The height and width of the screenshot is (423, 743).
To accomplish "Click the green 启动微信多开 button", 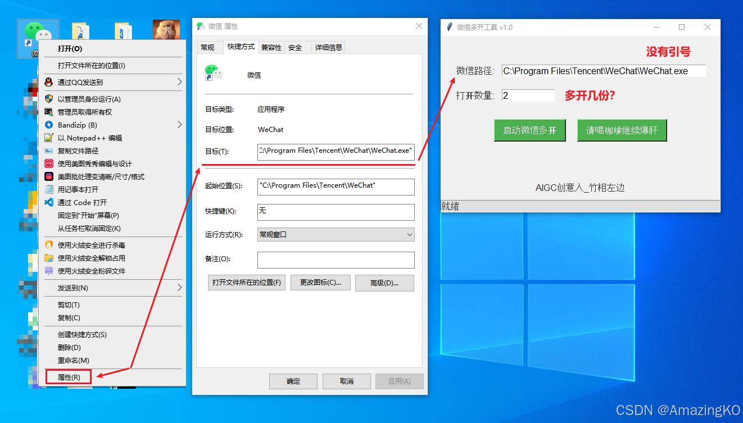I will 530,130.
